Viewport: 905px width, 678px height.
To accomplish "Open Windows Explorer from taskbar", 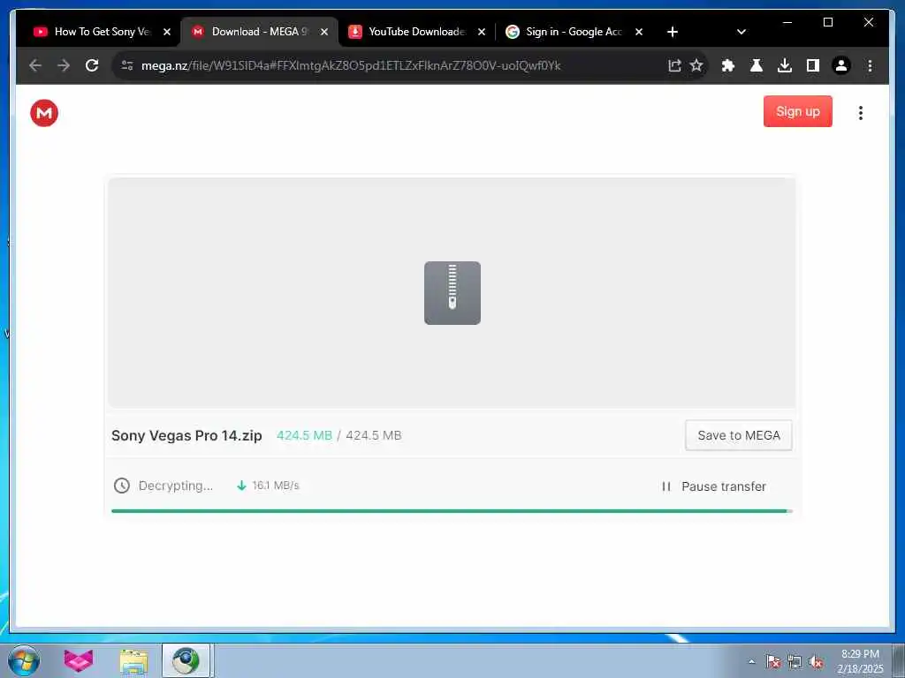I will tap(133, 660).
